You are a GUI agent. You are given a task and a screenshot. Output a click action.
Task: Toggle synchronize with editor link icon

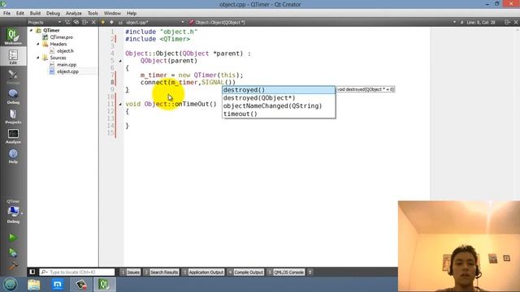click(x=76, y=22)
